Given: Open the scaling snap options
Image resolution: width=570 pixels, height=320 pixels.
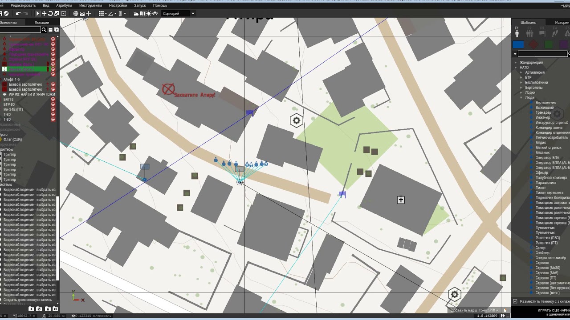Looking at the screenshot, I should pyautogui.click(x=122, y=14).
